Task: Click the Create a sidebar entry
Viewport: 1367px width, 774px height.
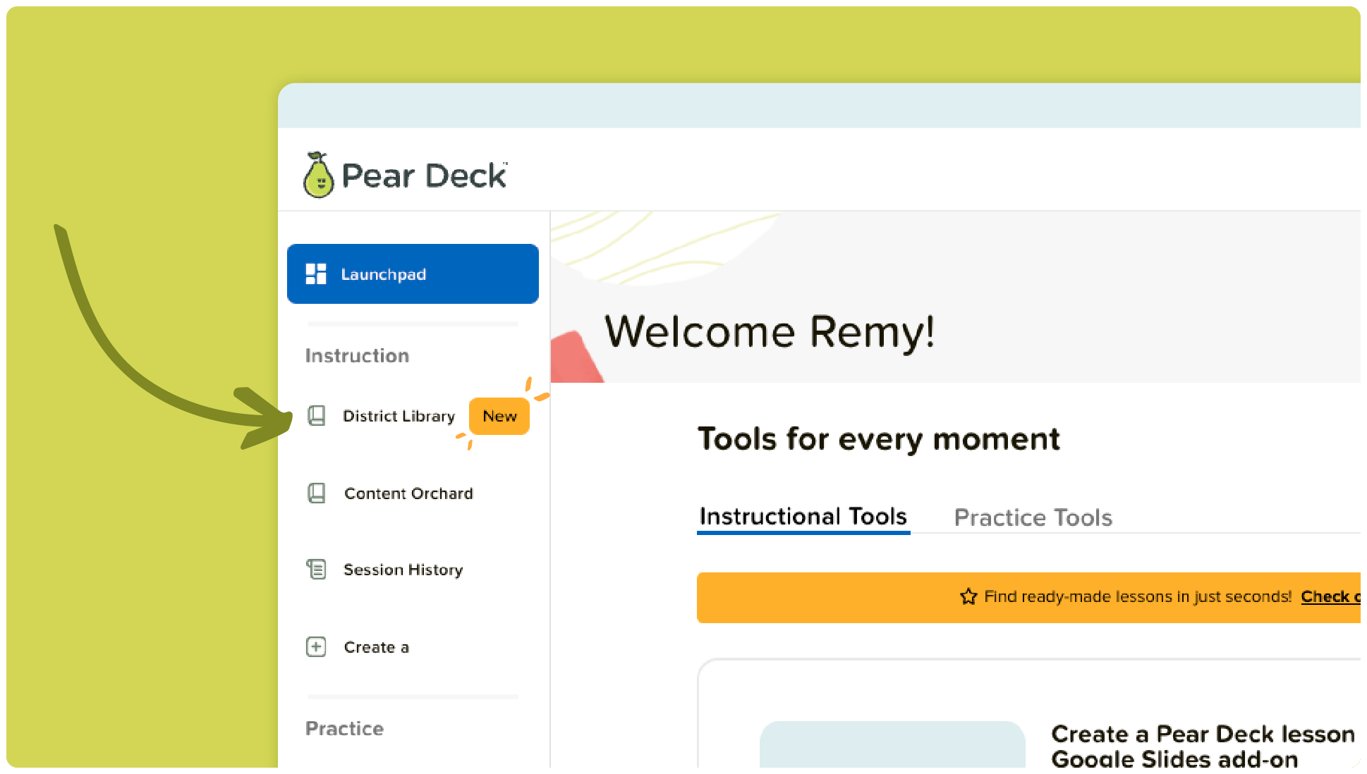Action: click(377, 646)
